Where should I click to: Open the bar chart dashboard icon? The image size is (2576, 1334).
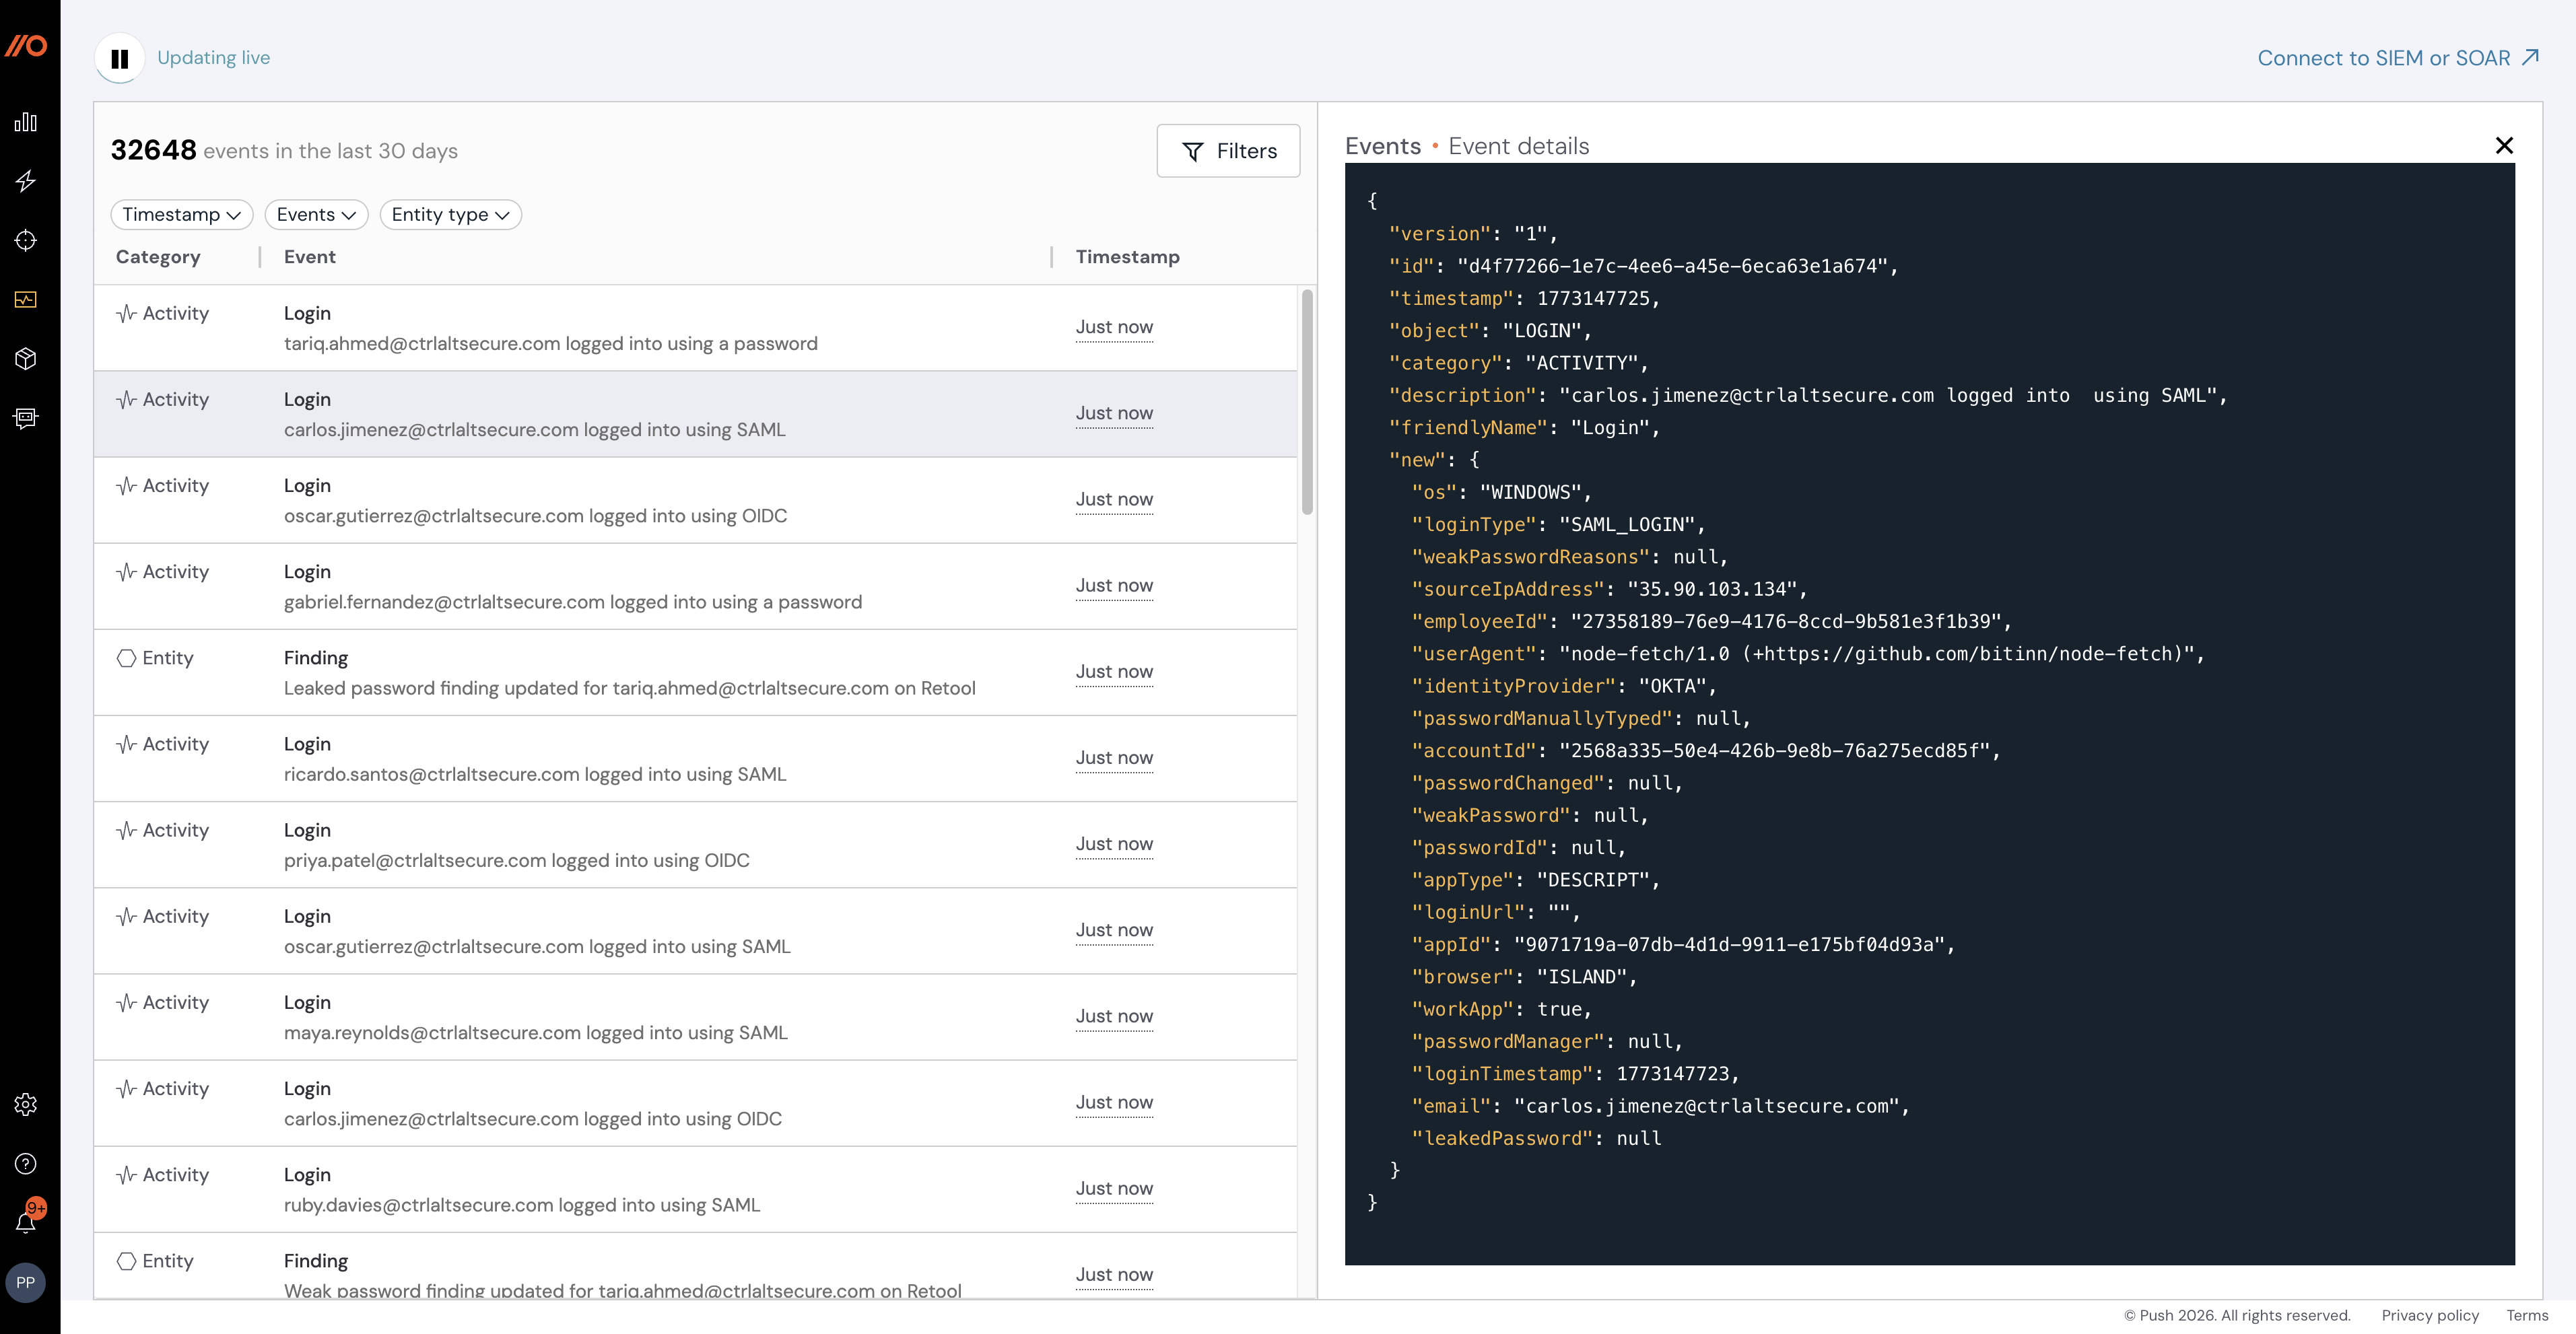click(x=26, y=122)
